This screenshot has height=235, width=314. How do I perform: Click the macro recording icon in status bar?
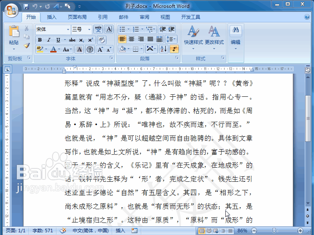134,231
